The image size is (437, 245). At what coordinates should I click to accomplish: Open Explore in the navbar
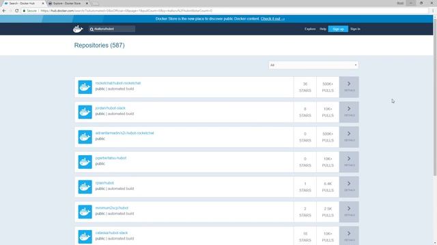(310, 29)
